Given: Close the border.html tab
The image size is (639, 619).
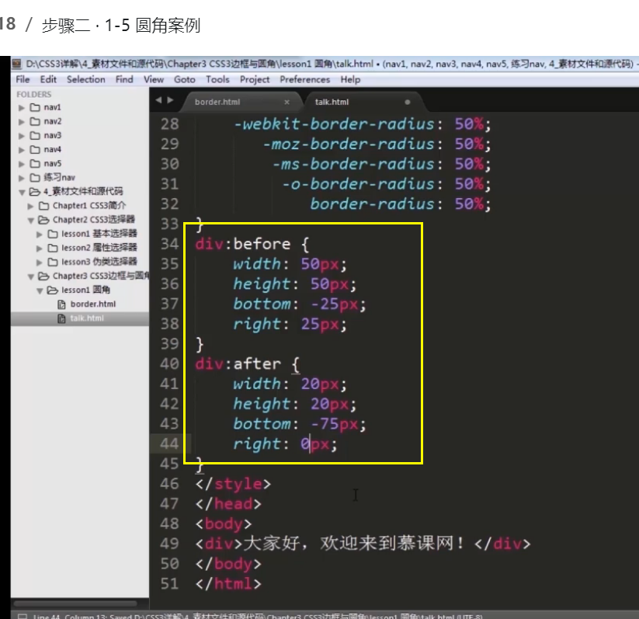Looking at the screenshot, I should (287, 102).
